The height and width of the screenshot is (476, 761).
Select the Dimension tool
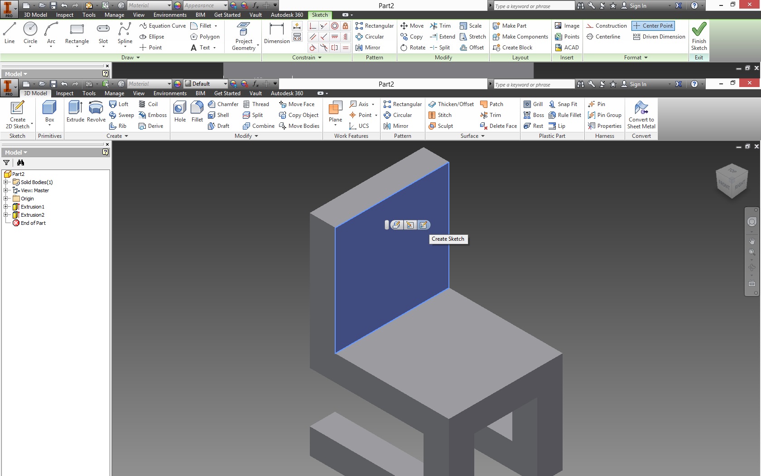tap(277, 33)
